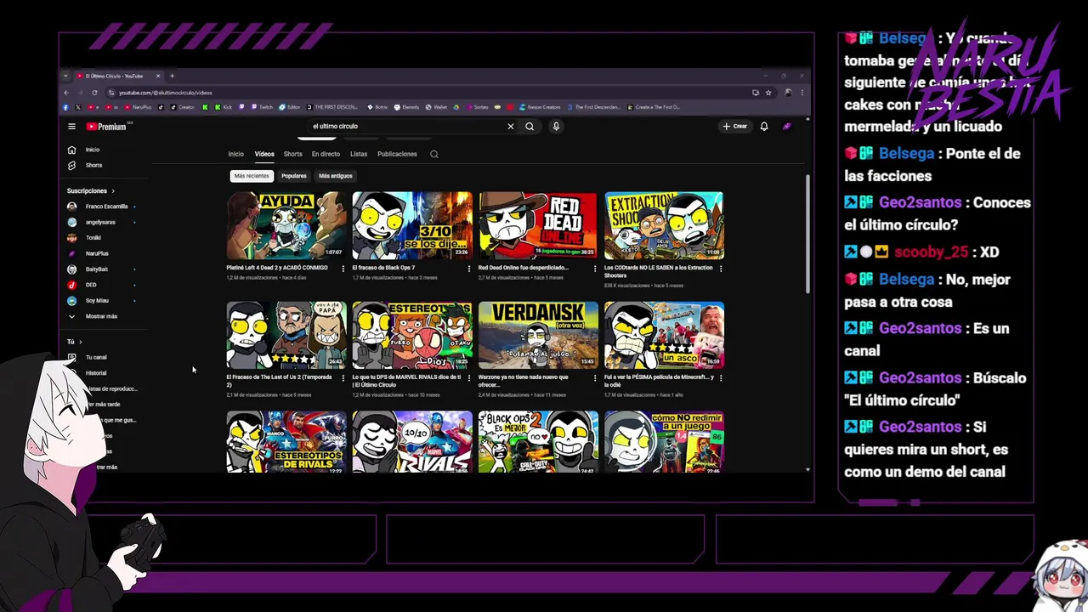This screenshot has width=1088, height=612.
Task: Select the Más recientes filter chip
Action: [x=252, y=176]
